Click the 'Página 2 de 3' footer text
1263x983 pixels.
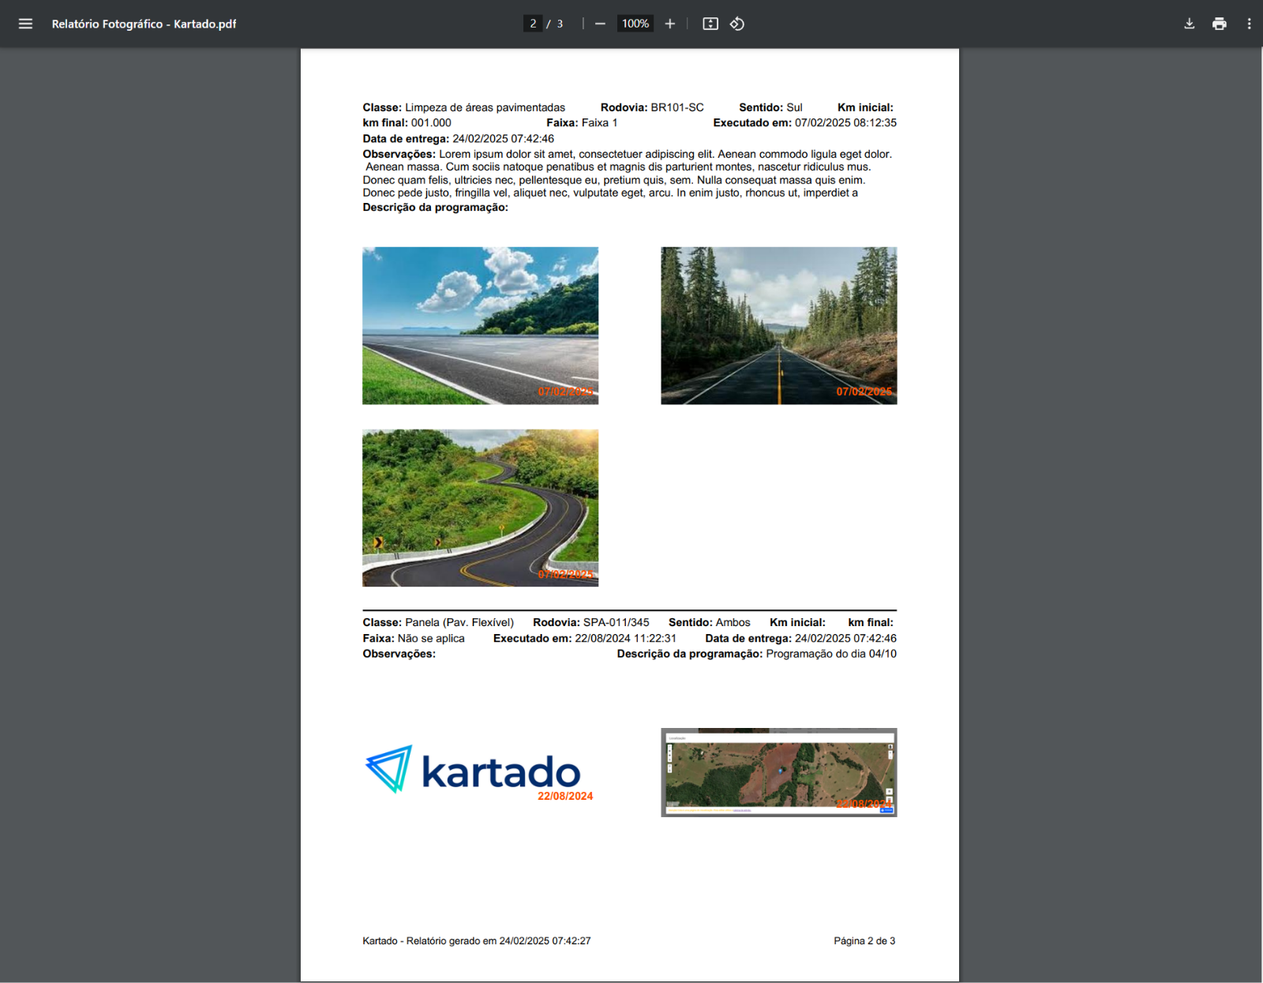(864, 940)
